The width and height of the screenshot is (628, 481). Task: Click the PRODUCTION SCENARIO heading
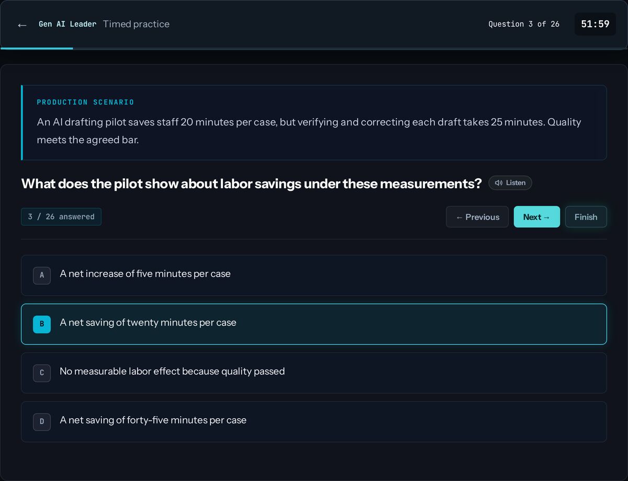[85, 102]
